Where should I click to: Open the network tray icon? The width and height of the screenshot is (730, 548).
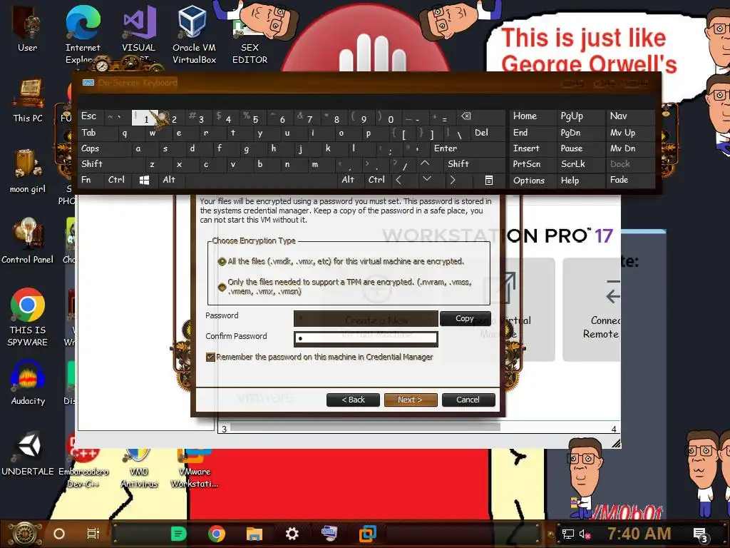568,534
